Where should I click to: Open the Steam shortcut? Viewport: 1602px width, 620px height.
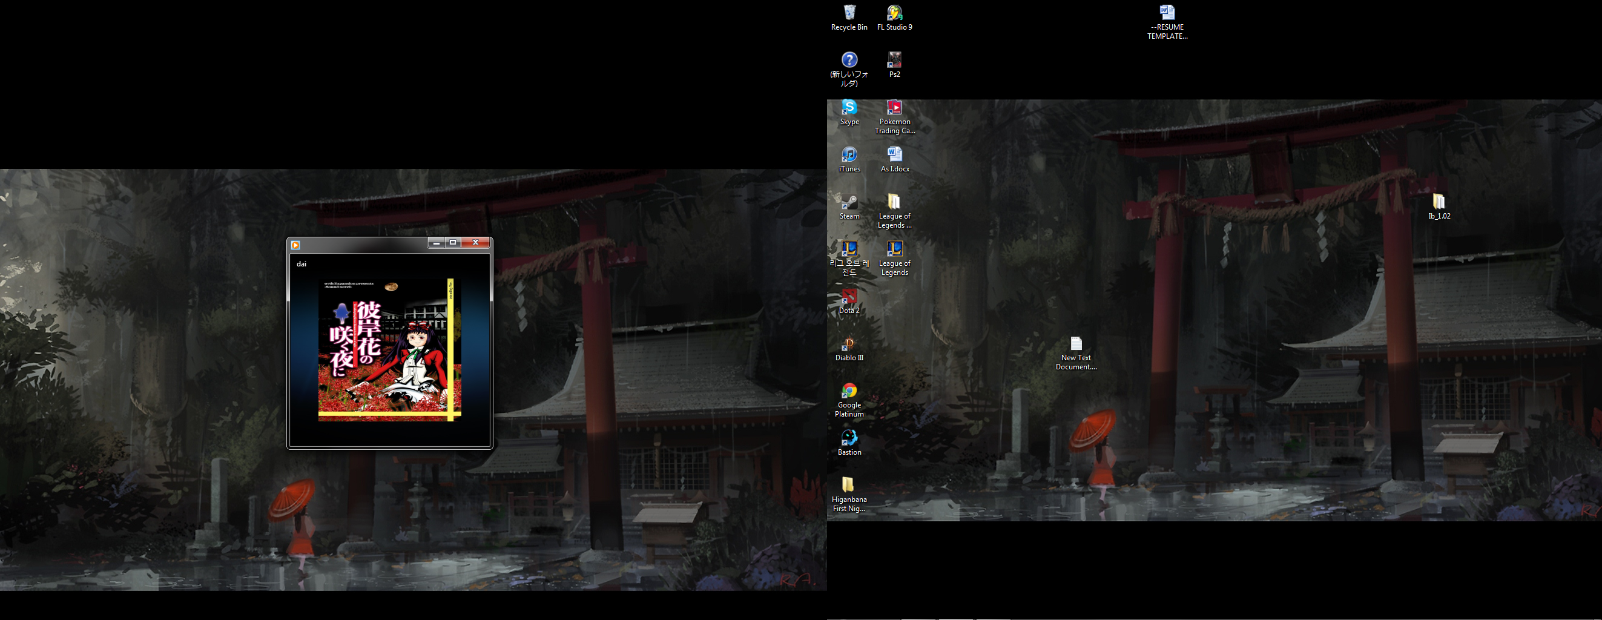click(849, 206)
